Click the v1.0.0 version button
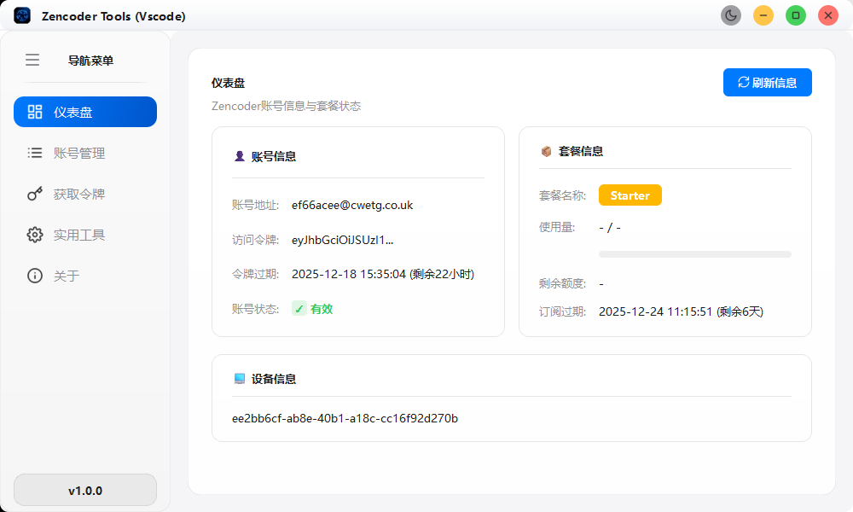This screenshot has height=512, width=853. [84, 490]
